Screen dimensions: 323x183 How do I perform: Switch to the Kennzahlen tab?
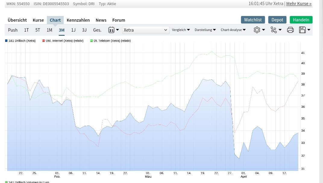point(78,20)
